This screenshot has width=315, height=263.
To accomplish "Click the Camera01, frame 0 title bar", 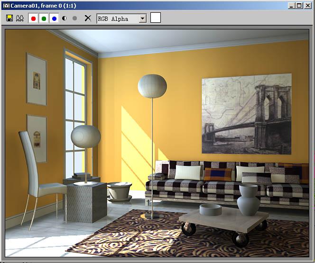I will tap(43, 6).
